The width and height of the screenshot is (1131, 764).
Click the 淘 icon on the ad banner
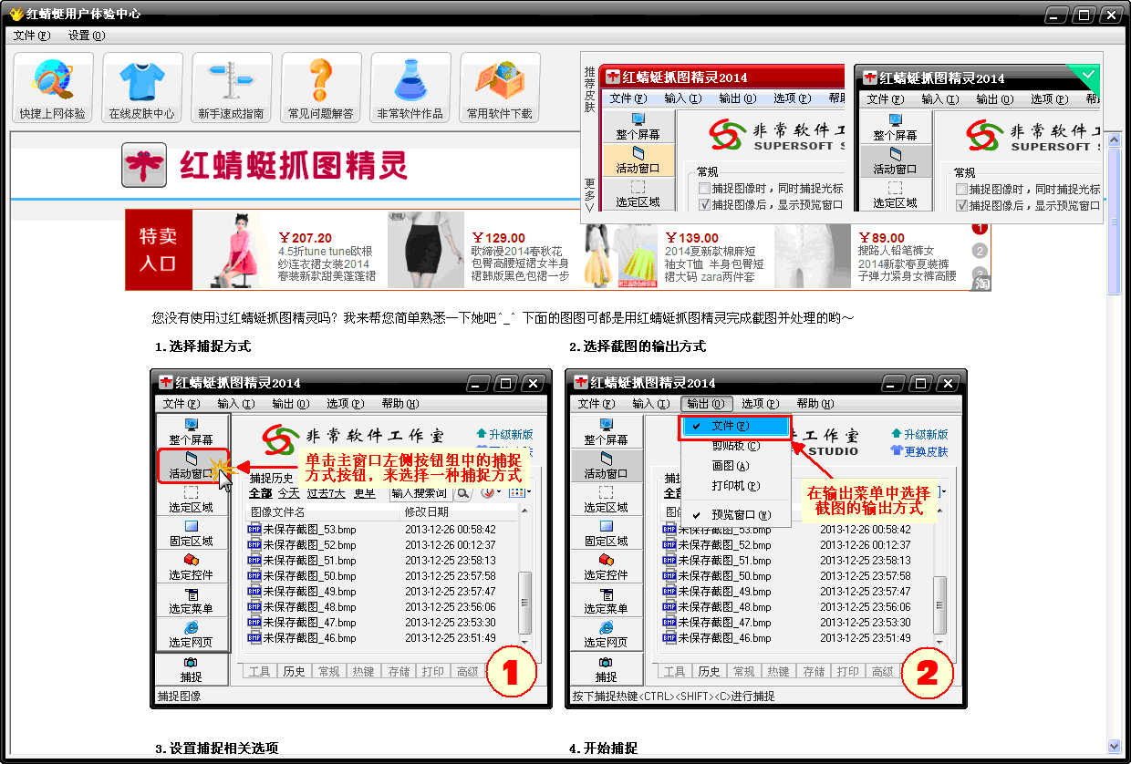(981, 284)
